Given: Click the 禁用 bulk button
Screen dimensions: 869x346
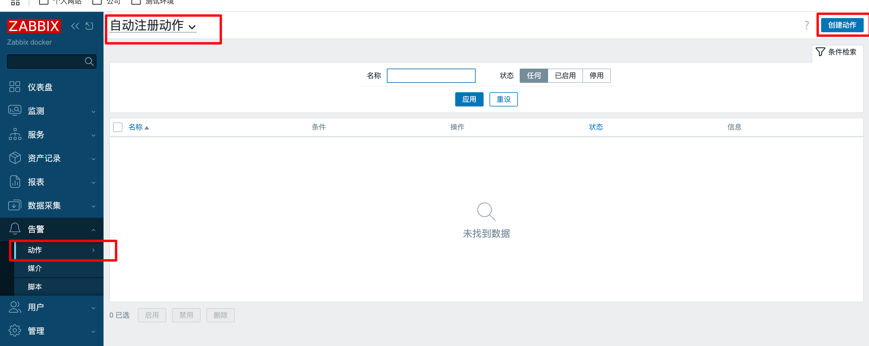Looking at the screenshot, I should [186, 315].
